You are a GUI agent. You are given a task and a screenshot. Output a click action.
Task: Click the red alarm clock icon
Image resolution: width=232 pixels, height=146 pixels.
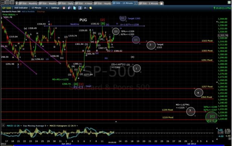pos(64,8)
